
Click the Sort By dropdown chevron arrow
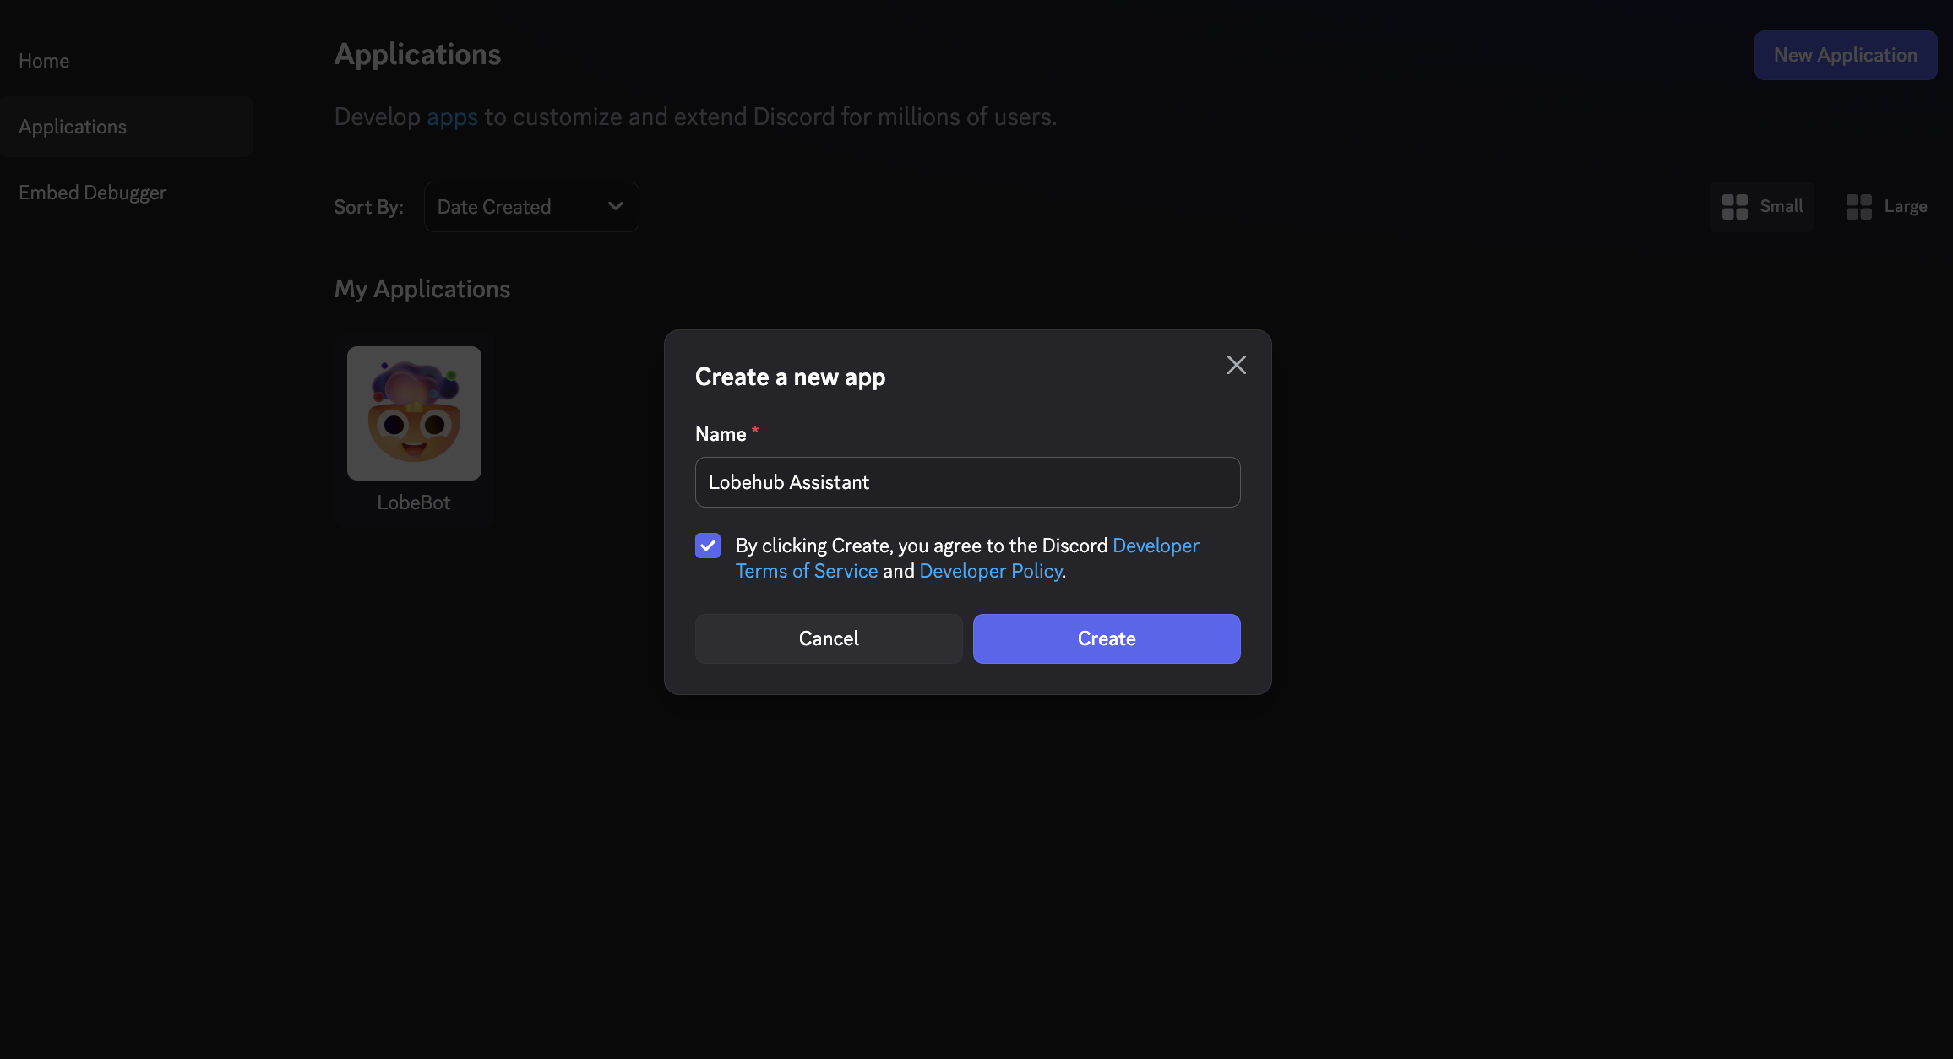point(616,206)
